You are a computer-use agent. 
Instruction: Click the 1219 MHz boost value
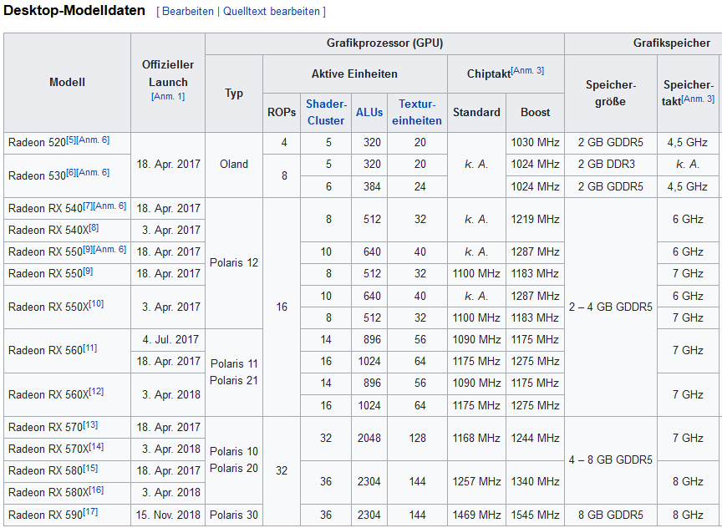[535, 220]
